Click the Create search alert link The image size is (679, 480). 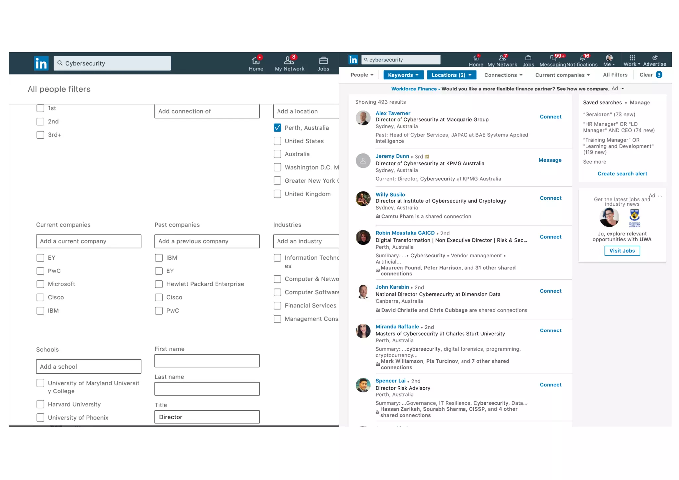[622, 174]
